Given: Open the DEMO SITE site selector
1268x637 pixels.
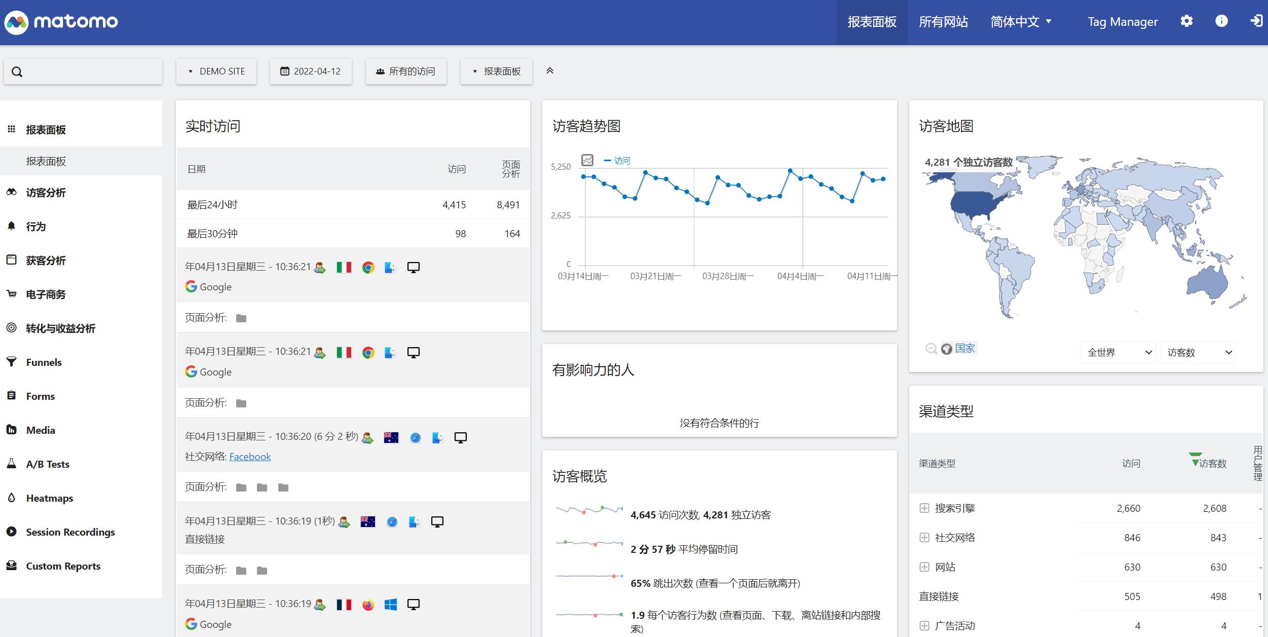Looking at the screenshot, I should pos(216,71).
